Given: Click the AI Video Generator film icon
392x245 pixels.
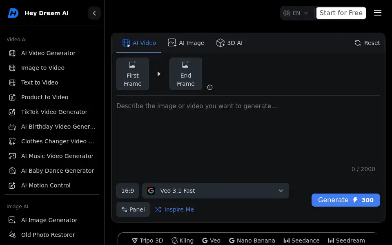Looking at the screenshot, I should 12,53.
